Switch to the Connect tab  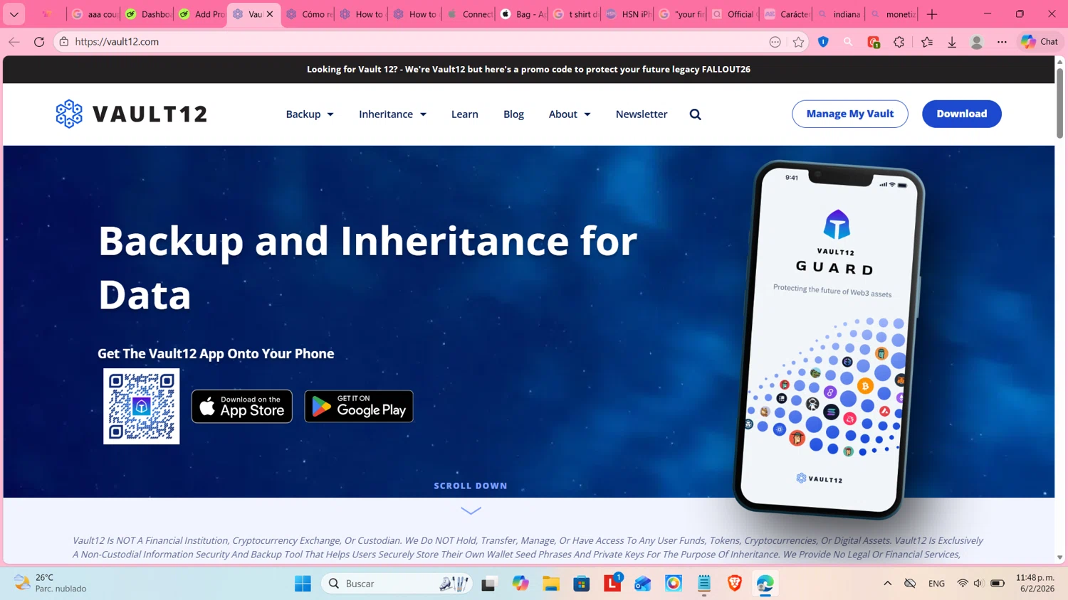tap(469, 14)
